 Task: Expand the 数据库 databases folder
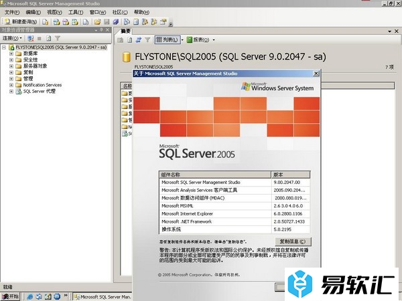[x=11, y=54]
